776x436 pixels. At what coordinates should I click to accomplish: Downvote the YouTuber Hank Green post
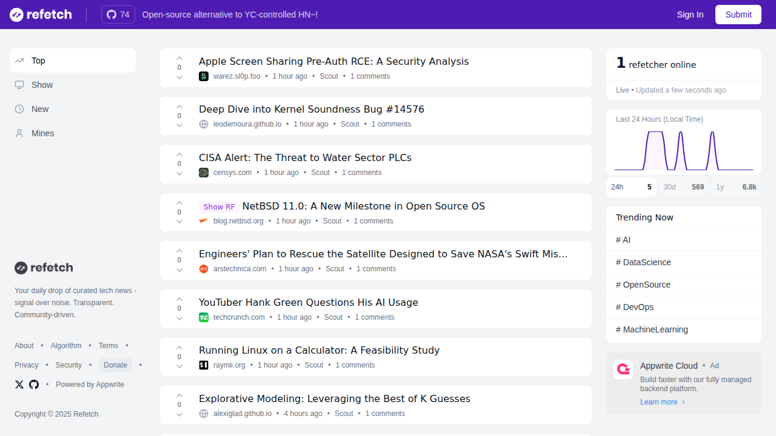tap(179, 319)
